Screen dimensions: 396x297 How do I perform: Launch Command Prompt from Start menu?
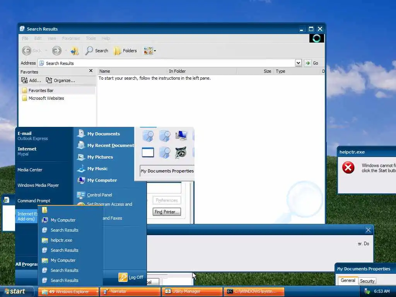34,201
